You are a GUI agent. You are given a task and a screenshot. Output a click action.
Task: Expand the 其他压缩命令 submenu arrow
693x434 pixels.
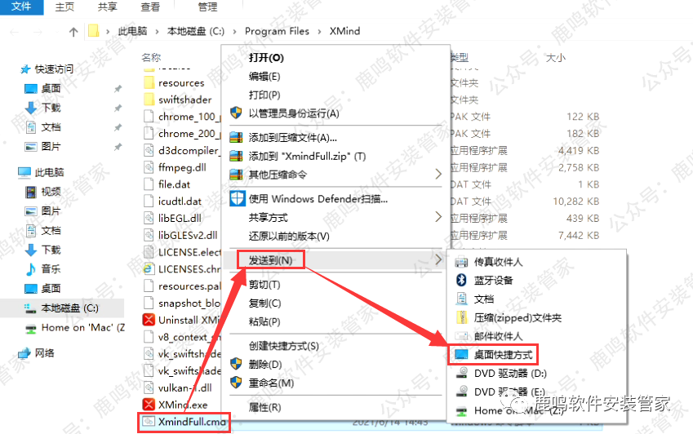click(x=438, y=175)
